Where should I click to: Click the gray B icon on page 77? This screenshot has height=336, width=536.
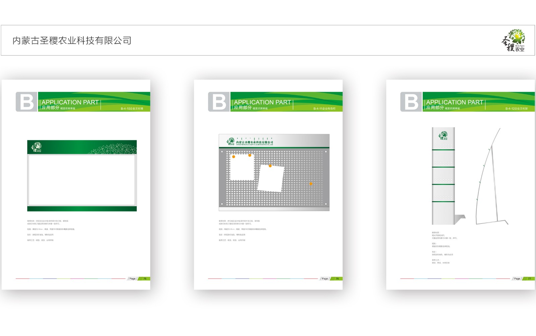tap(411, 102)
